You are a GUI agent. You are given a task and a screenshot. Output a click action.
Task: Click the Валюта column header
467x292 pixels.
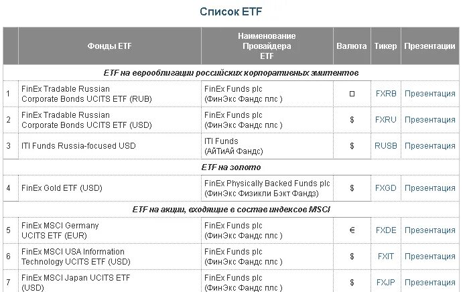coord(352,46)
